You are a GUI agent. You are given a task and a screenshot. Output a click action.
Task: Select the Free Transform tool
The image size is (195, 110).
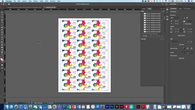2,40
